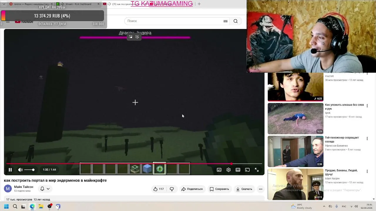Adjust the video volume slider
This screenshot has height=211, width=376.
pyautogui.click(x=29, y=170)
